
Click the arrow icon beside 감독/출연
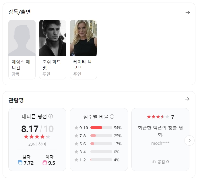188,13
